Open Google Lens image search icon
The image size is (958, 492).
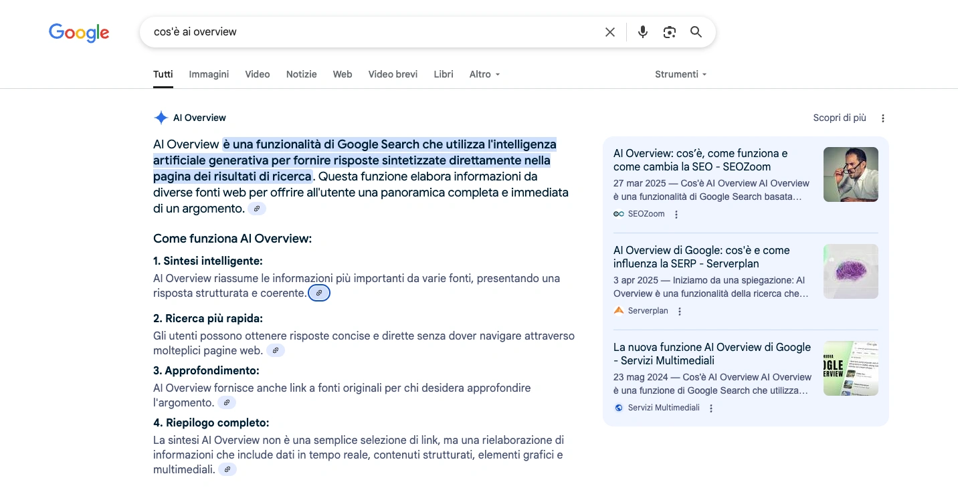point(669,31)
